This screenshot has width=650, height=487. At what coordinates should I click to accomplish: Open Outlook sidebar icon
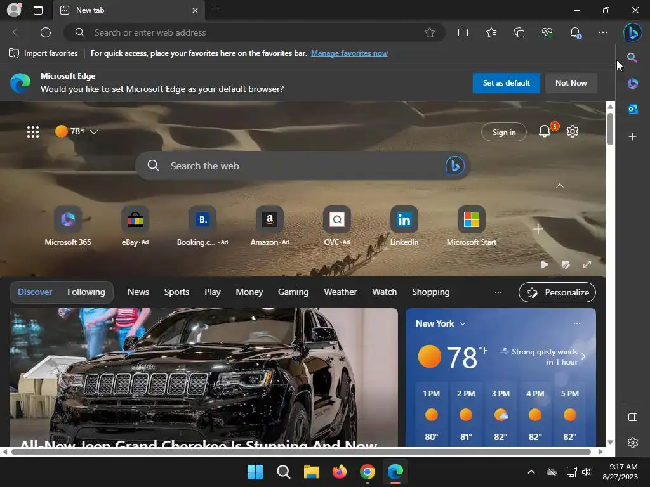[632, 109]
